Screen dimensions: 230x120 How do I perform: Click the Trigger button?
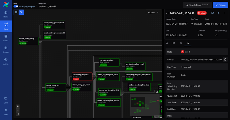220,5
